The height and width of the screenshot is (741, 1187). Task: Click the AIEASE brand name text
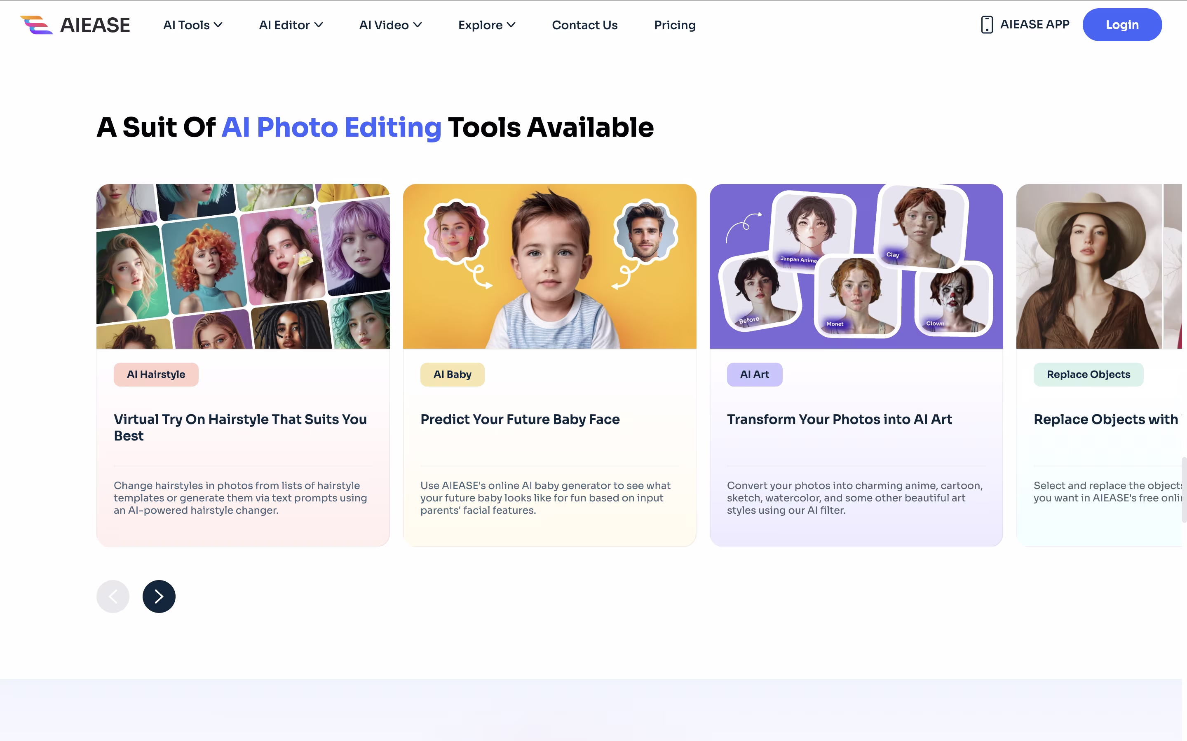tap(95, 25)
